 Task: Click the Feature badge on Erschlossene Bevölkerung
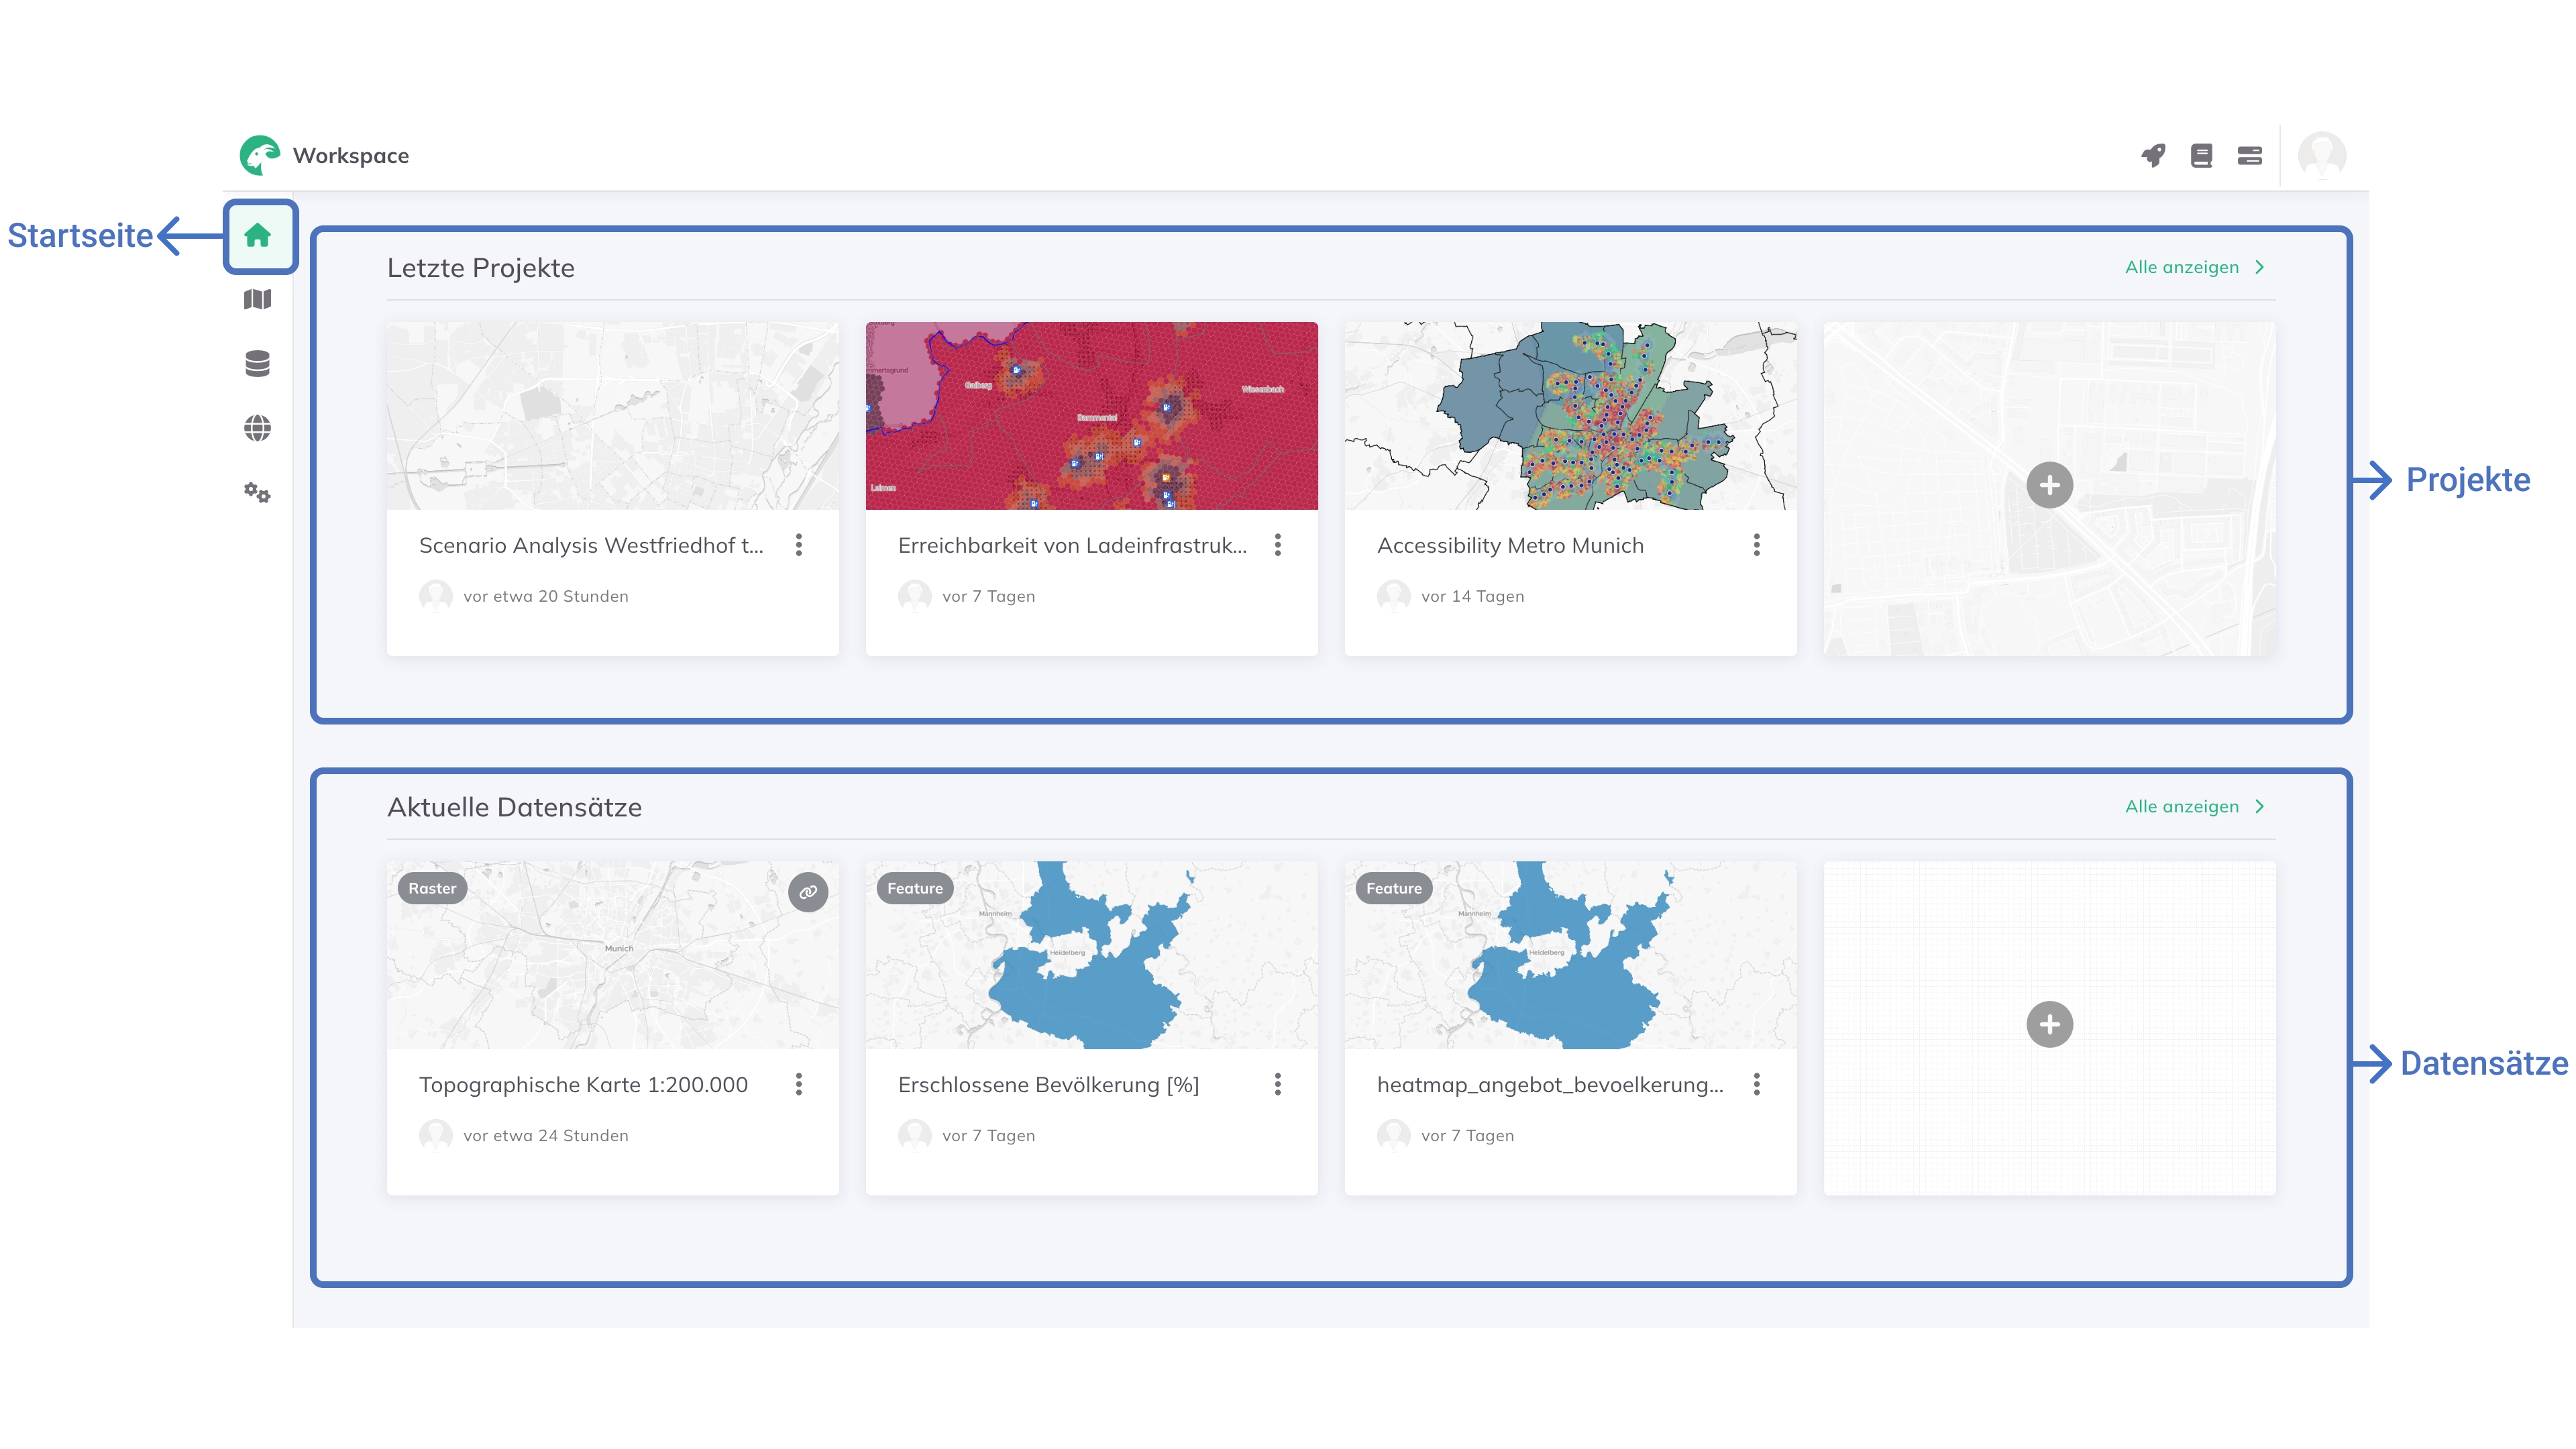tap(915, 888)
